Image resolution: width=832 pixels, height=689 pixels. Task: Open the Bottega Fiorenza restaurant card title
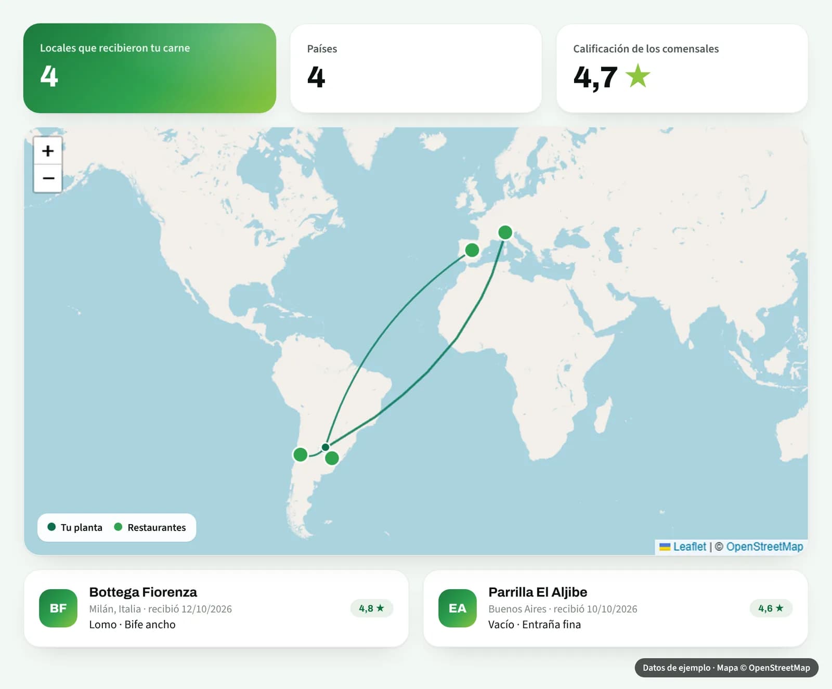pyautogui.click(x=143, y=592)
